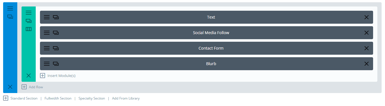Remove the Social Media Follow module
385x106 pixels.
click(366, 33)
